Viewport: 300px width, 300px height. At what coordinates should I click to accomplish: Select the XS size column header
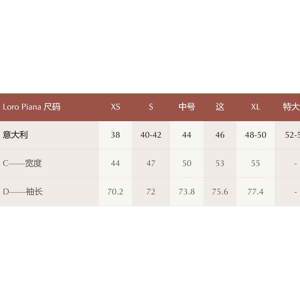pyautogui.click(x=115, y=107)
